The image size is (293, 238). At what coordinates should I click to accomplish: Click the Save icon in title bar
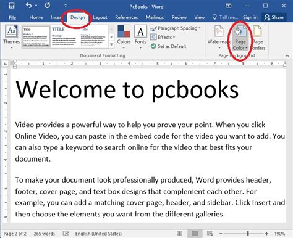(12, 6)
